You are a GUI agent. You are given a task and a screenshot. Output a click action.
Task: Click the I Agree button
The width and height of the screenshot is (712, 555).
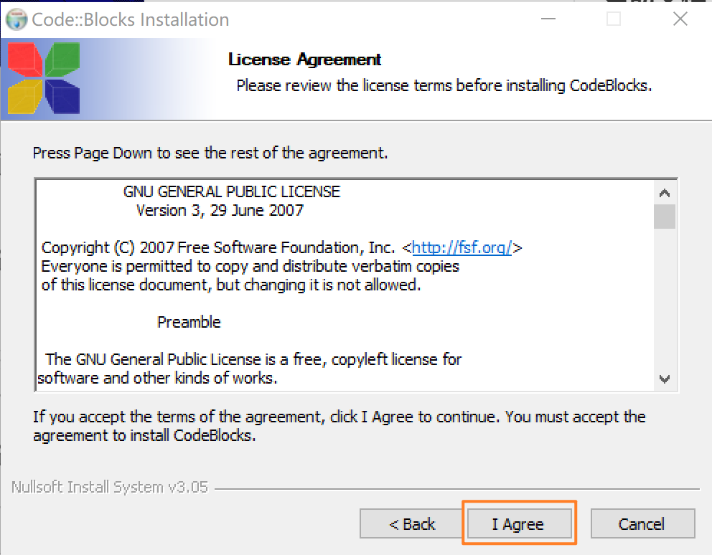pos(519,523)
